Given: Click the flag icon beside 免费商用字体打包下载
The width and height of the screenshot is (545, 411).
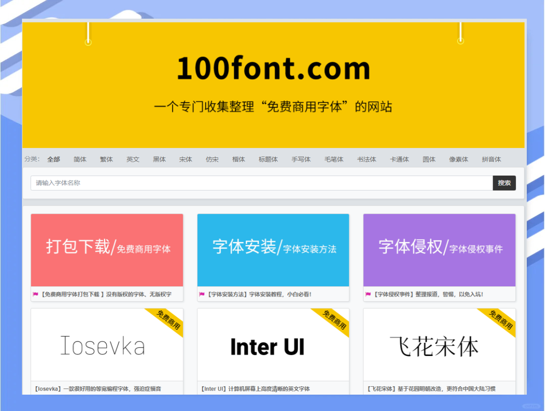Looking at the screenshot, I should pyautogui.click(x=36, y=295).
